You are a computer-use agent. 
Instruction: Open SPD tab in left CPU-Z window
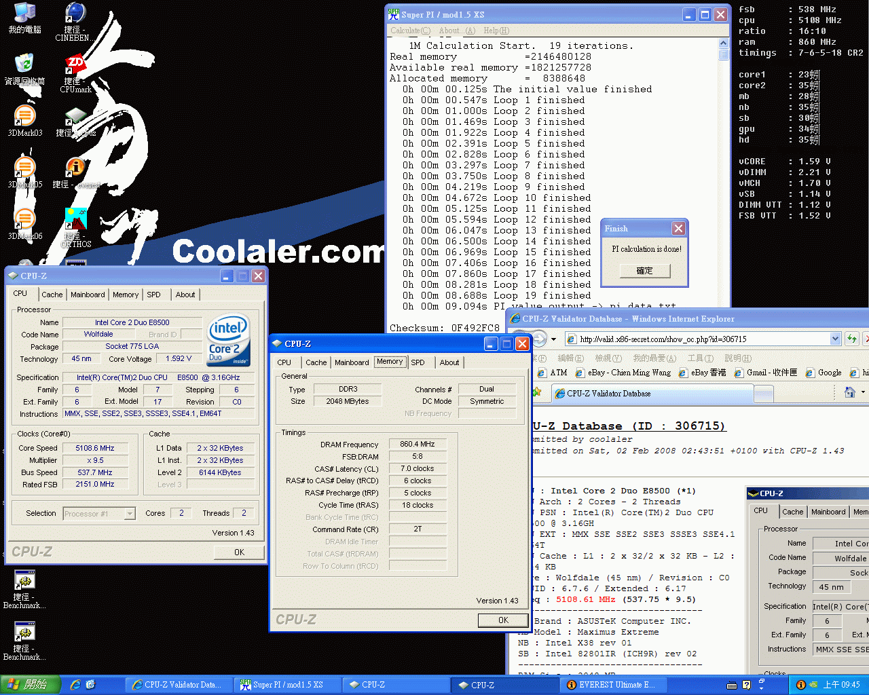point(154,295)
